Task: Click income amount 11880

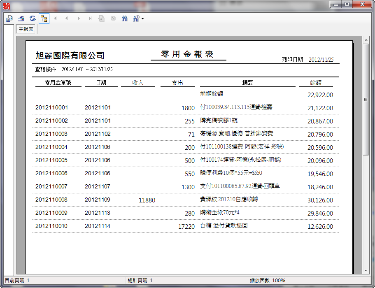Action: pyautogui.click(x=147, y=200)
